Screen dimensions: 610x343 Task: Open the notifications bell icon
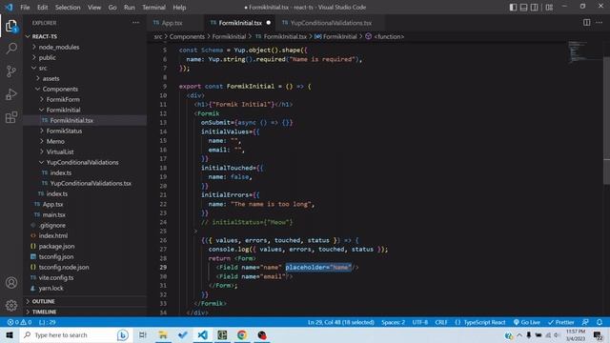click(x=600, y=322)
